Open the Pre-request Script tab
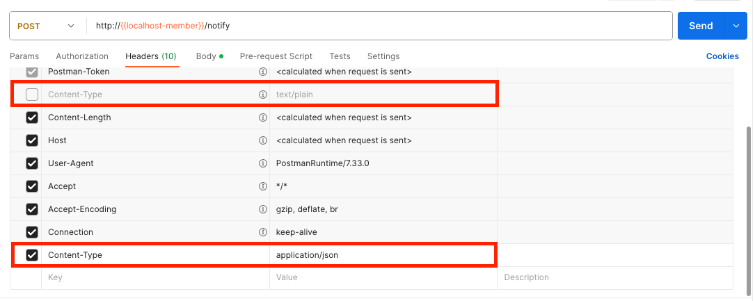This screenshot has width=755, height=301. click(276, 56)
